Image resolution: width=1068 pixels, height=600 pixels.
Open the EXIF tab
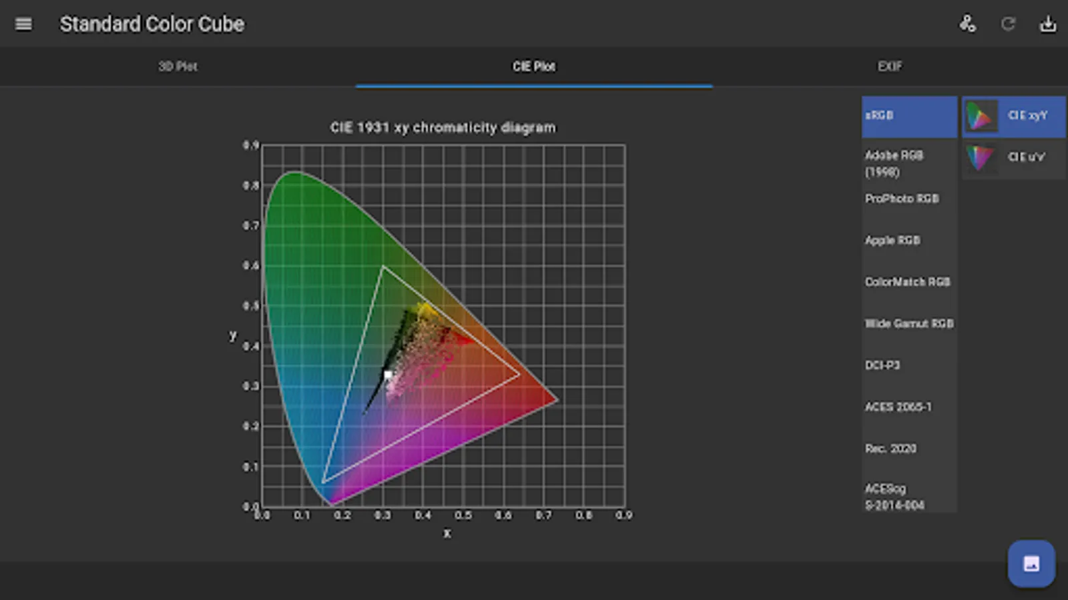(890, 67)
